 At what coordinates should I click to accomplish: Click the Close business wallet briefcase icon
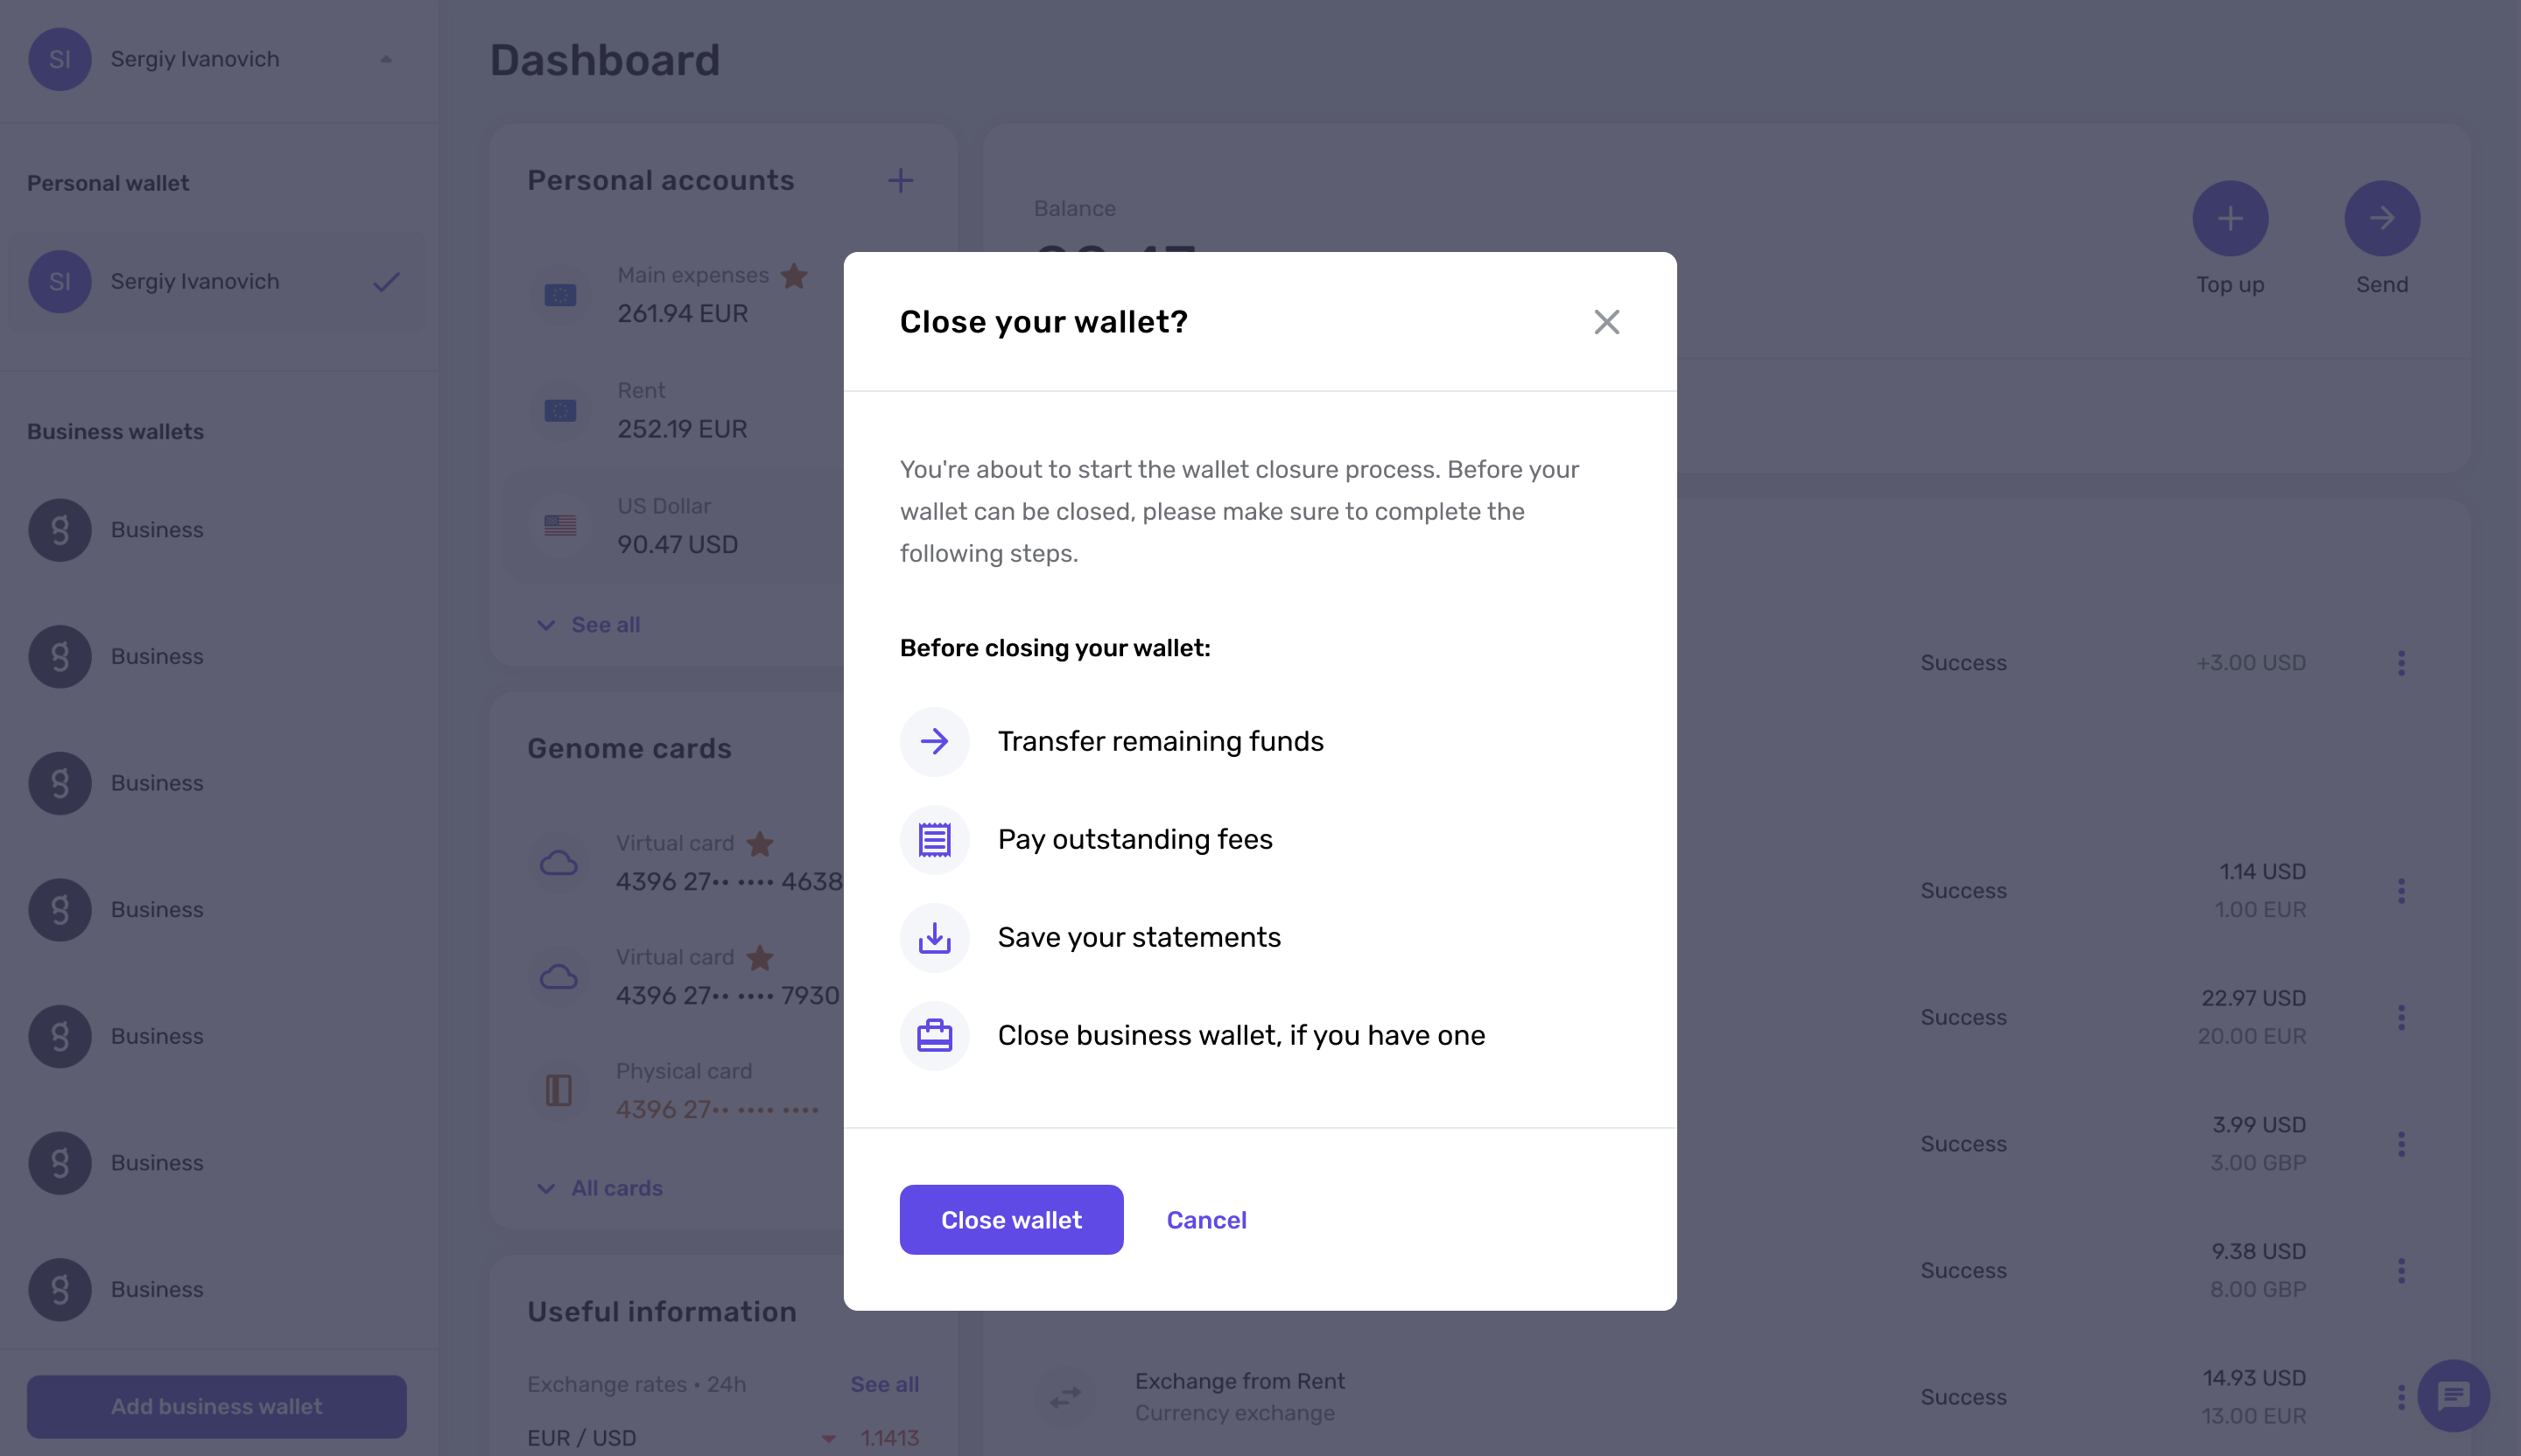(934, 1035)
